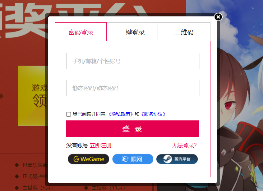
Task: Log in with the 蒸汽平台 button
Action: [x=177, y=159]
